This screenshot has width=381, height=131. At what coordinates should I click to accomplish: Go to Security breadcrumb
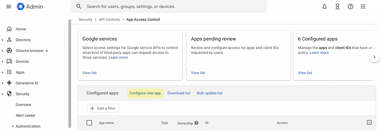tap(85, 19)
